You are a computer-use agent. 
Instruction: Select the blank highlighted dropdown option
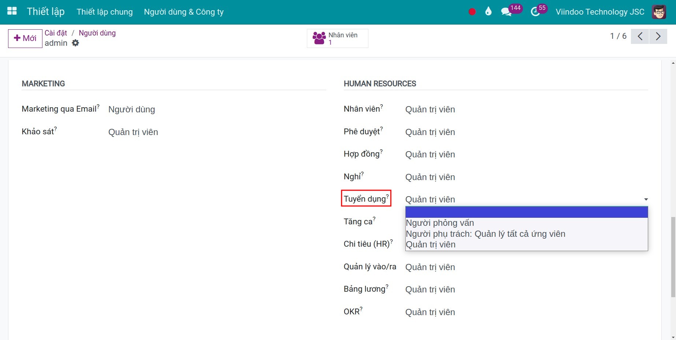(x=527, y=212)
